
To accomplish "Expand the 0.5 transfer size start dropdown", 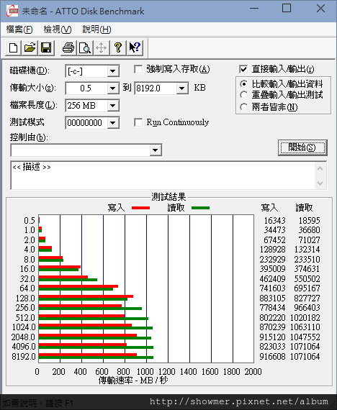I will tap(113, 88).
